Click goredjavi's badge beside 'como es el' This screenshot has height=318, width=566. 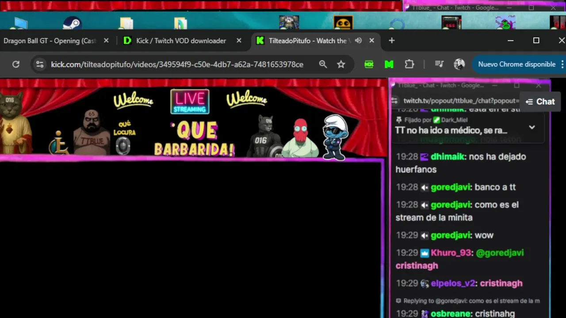pyautogui.click(x=424, y=205)
